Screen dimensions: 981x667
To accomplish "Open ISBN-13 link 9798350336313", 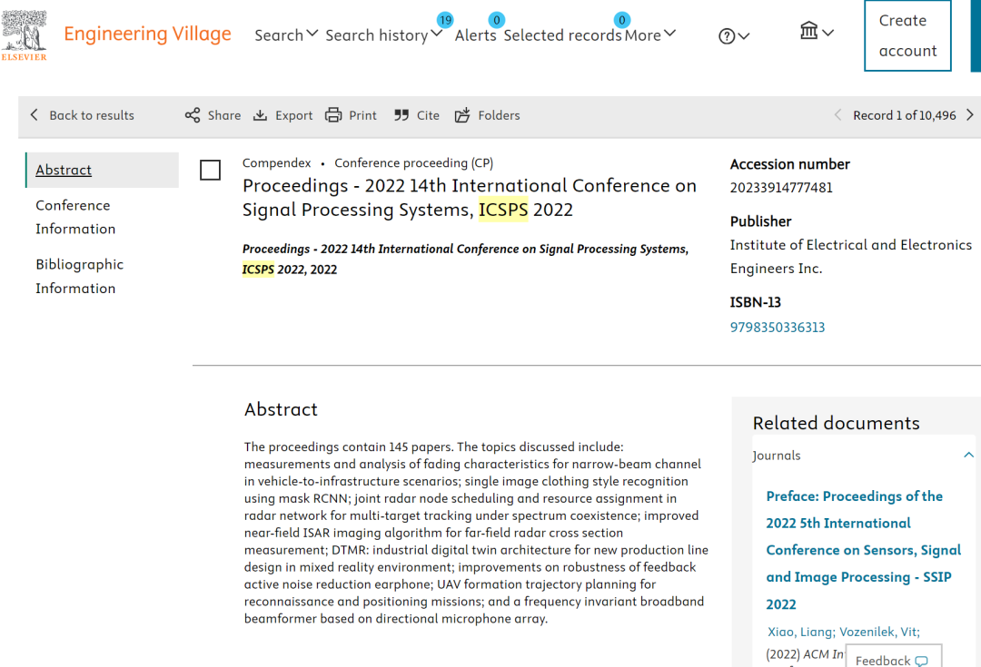I will pos(778,328).
